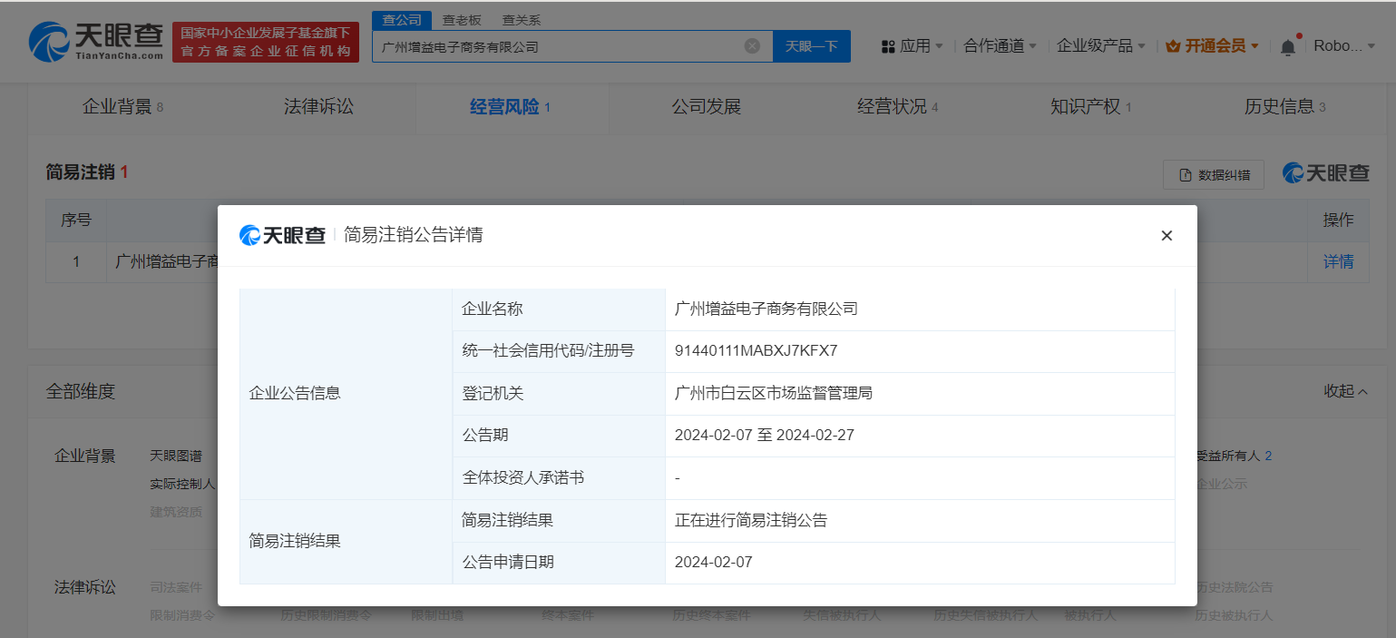This screenshot has width=1396, height=638.
Task: Collapse the 全部维度 section via 收起
Action: (1345, 391)
